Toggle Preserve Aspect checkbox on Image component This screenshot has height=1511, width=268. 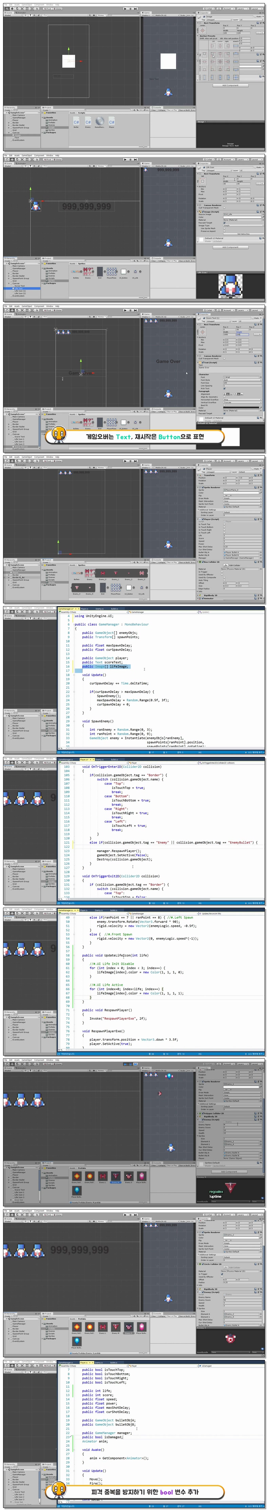[x=225, y=231]
